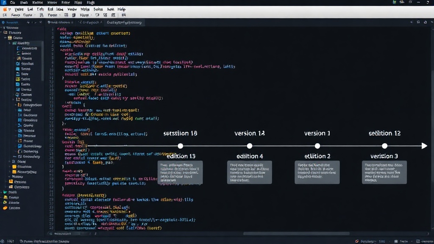Click the grid layout icon in toolbar
Screen dimensions: 434x244
pos(66,15)
